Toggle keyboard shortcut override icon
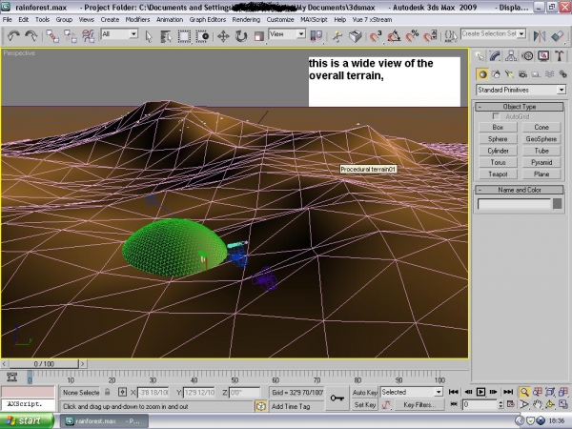 click(355, 36)
